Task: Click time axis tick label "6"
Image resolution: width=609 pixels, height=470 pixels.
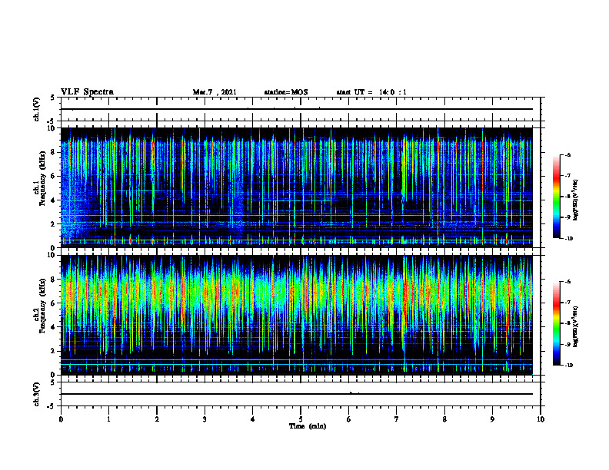Action: pos(349,419)
